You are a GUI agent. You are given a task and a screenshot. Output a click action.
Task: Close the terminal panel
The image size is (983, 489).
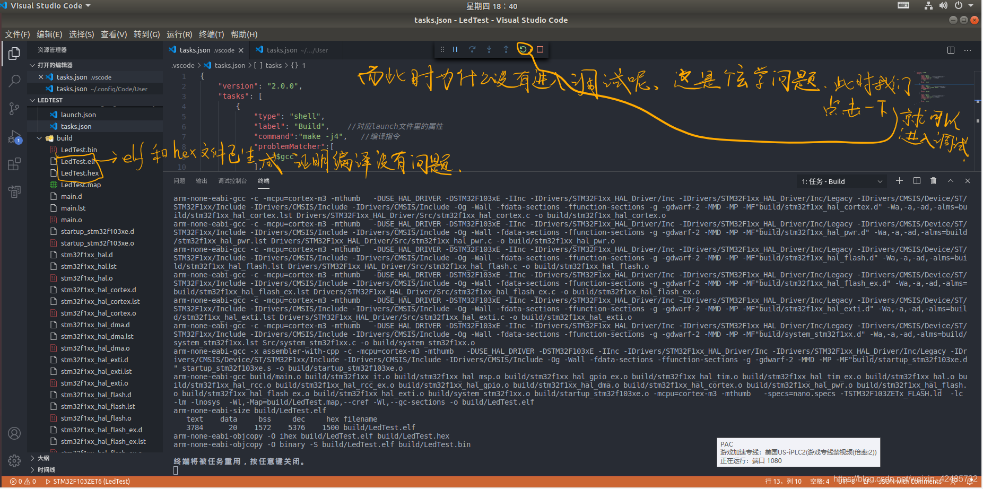pyautogui.click(x=968, y=181)
